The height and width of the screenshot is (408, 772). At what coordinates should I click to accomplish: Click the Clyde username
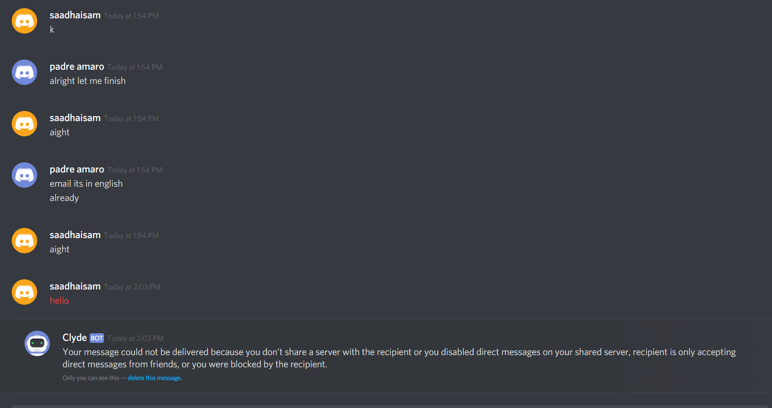74,338
